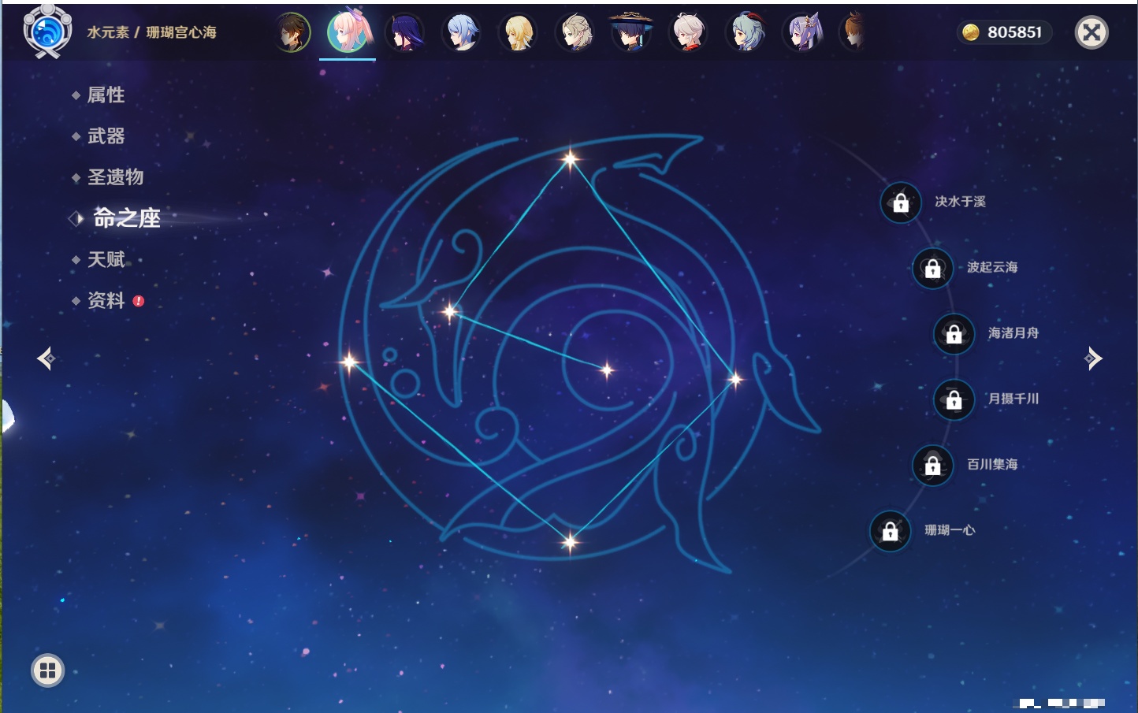Screen dimensions: 1138x713
Task: Open the 武器 weapon menu
Action: [106, 136]
